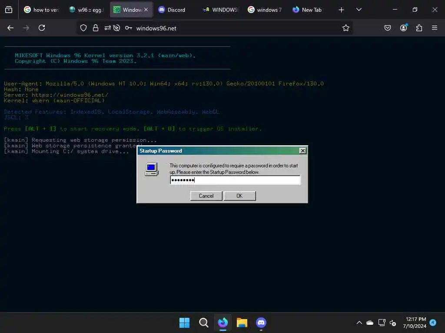The height and width of the screenshot is (333, 445).
Task: Click the computer icon in dialog
Action: 152,169
